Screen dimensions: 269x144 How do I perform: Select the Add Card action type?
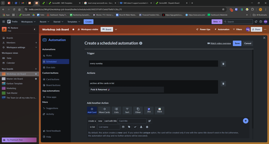tap(92, 110)
